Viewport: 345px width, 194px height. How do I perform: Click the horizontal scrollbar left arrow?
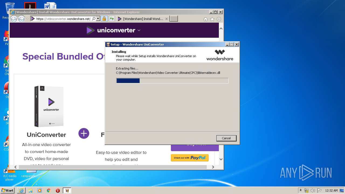click(x=15, y=167)
